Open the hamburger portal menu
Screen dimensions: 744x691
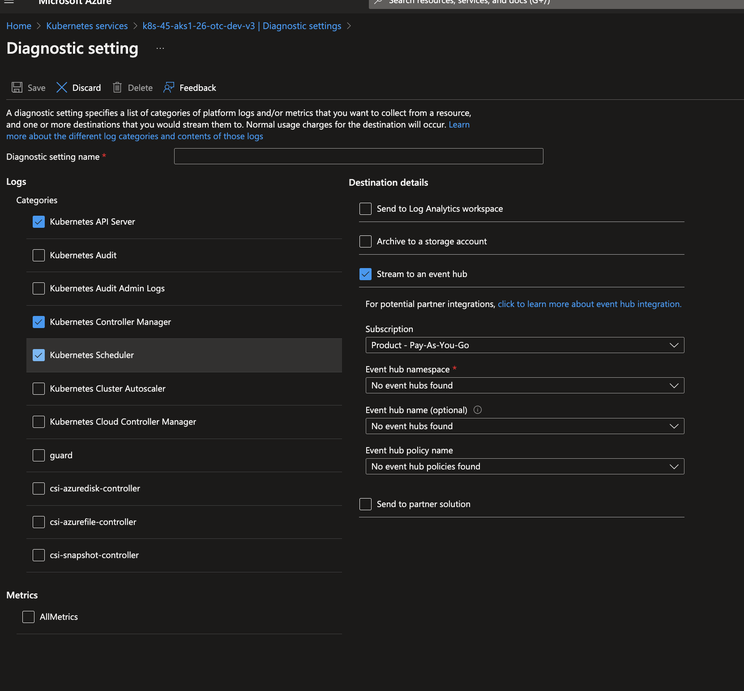(9, 2)
